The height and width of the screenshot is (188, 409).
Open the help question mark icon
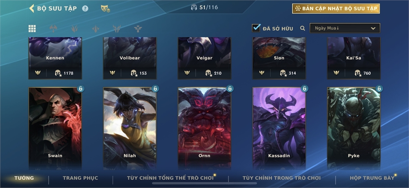click(x=85, y=9)
